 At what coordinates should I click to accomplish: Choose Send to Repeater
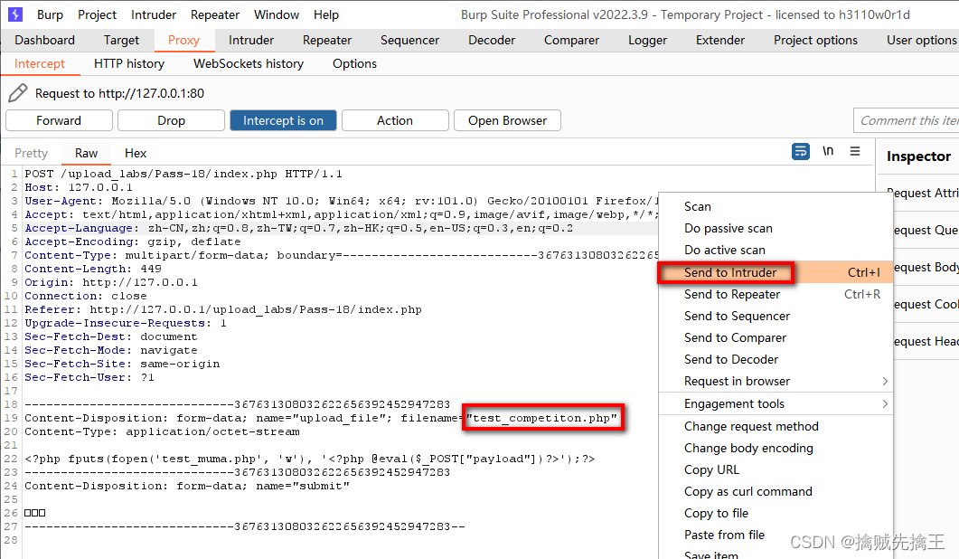click(x=776, y=295)
